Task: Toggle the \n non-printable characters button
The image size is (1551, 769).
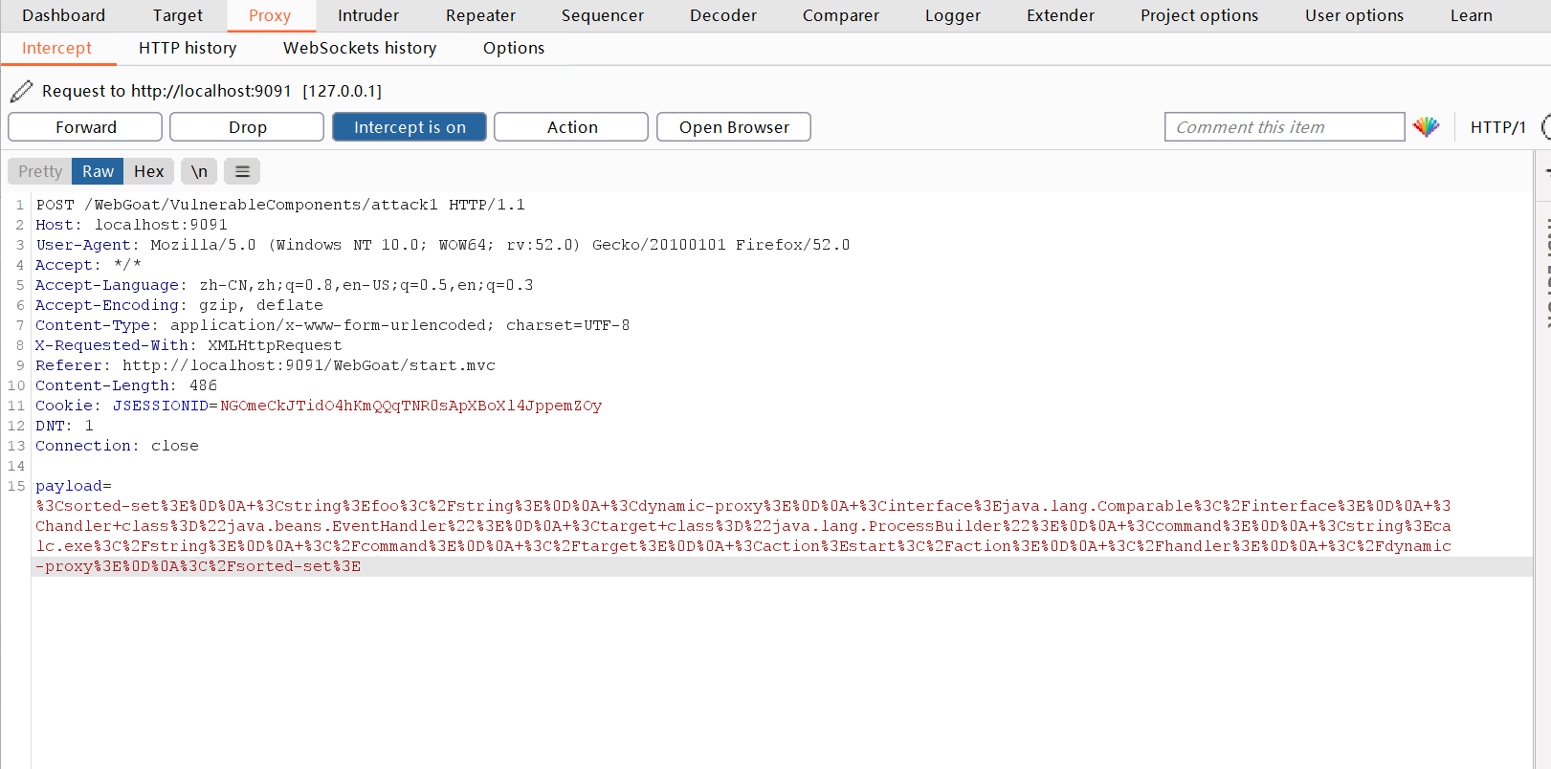Action: tap(199, 171)
